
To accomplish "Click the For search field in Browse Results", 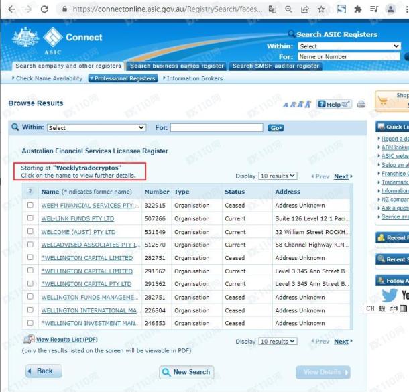I will [x=217, y=128].
